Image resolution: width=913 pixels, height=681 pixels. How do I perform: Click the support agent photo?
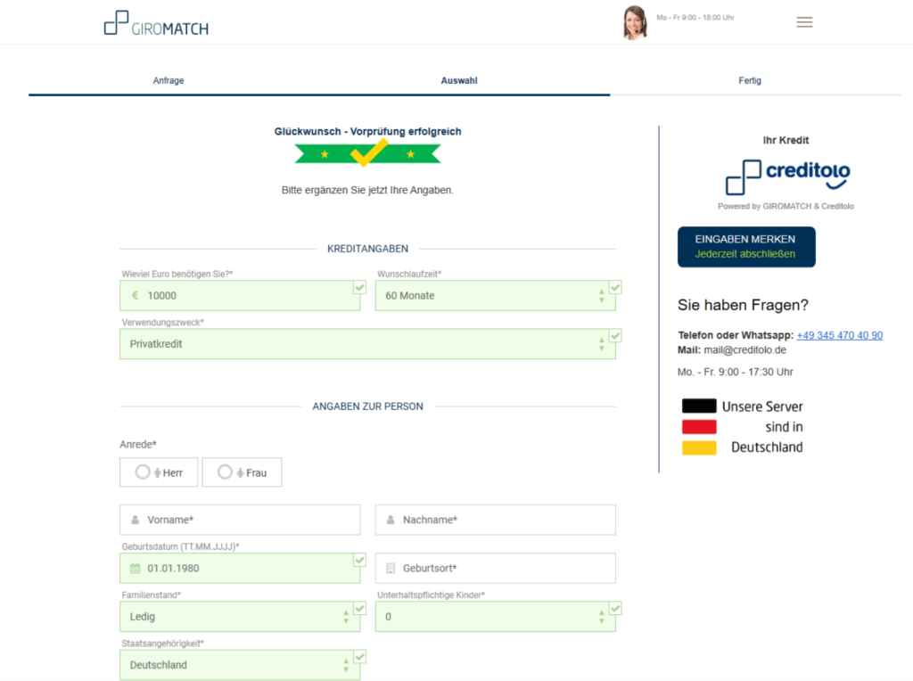635,22
